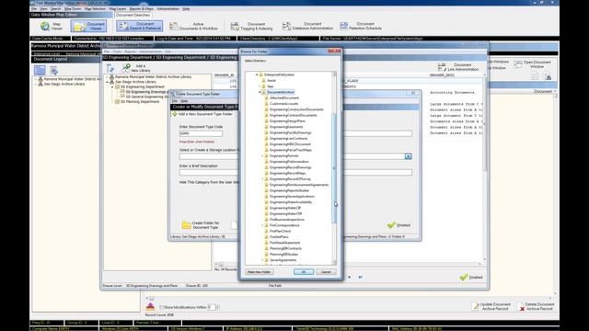Image resolution: width=589 pixels, height=331 pixels.
Task: Expand EngineeringRecordOfSurvey folder node
Action: (x=262, y=179)
